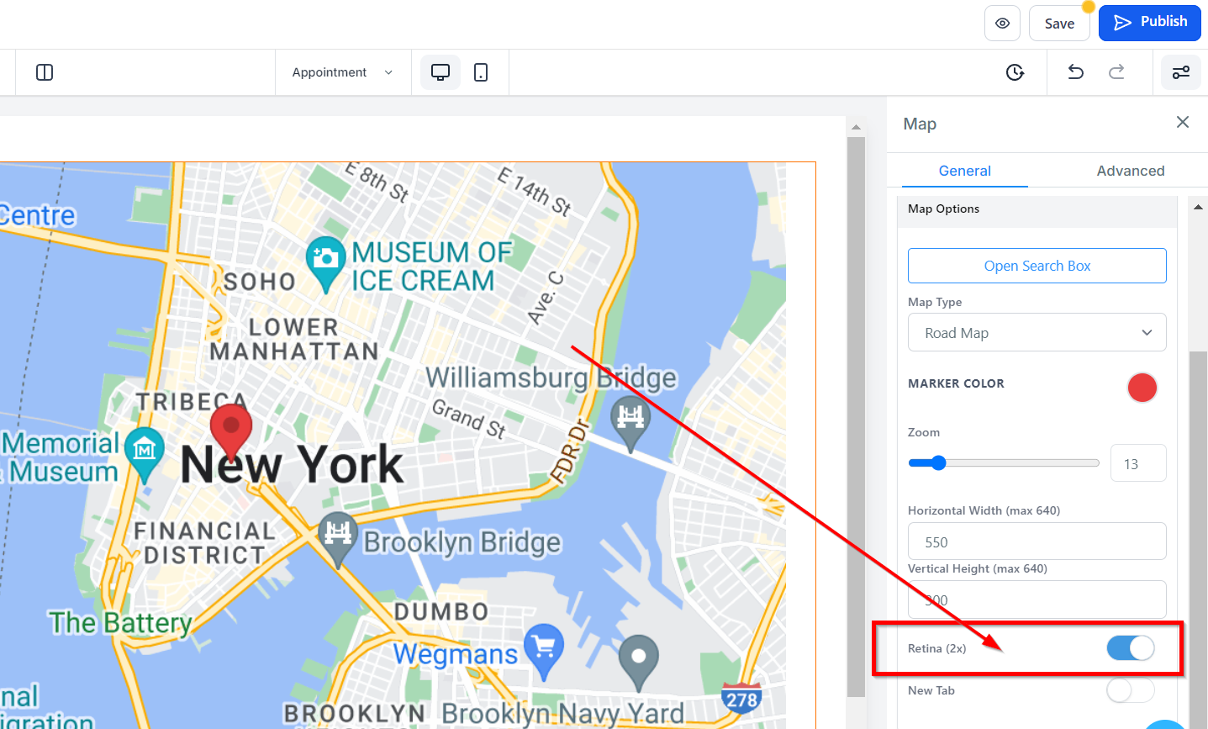The height and width of the screenshot is (729, 1208).
Task: Switch to mobile view icon
Action: pos(481,72)
